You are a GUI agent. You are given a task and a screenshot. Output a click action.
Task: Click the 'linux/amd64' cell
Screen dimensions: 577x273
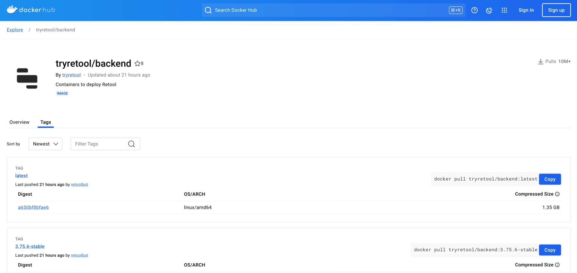pyautogui.click(x=198, y=208)
